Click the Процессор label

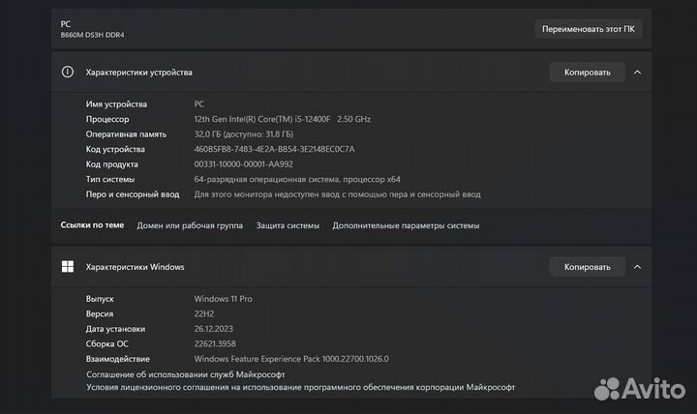[107, 119]
